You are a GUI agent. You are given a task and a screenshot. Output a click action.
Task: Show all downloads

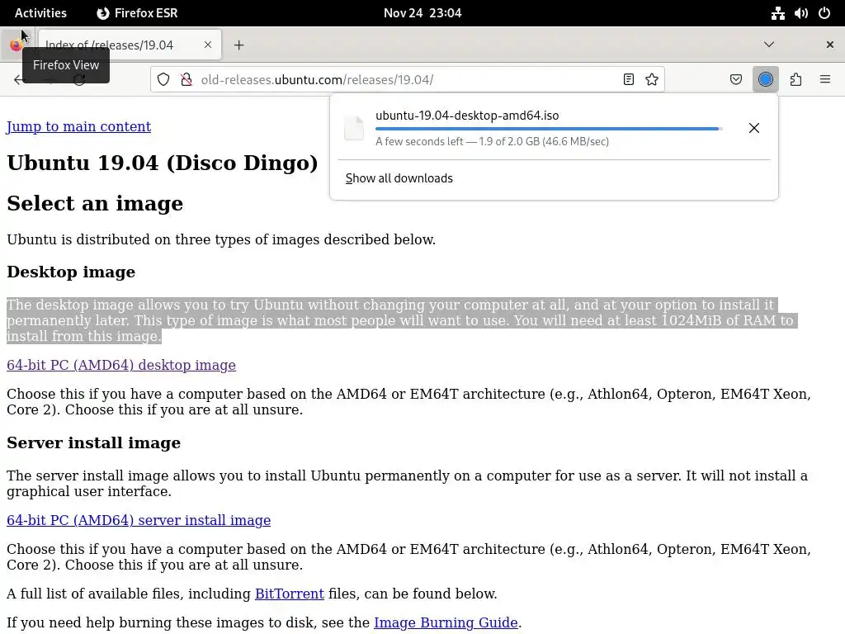[x=399, y=178]
